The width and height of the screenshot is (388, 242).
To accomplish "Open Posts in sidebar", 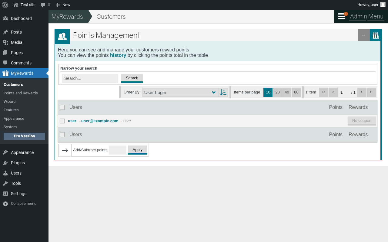I will [24, 32].
